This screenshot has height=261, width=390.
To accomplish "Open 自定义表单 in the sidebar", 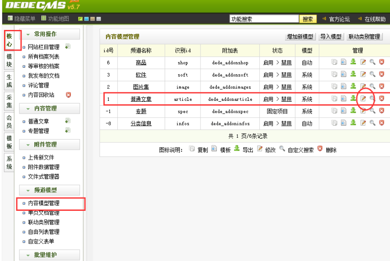I will (41, 241).
